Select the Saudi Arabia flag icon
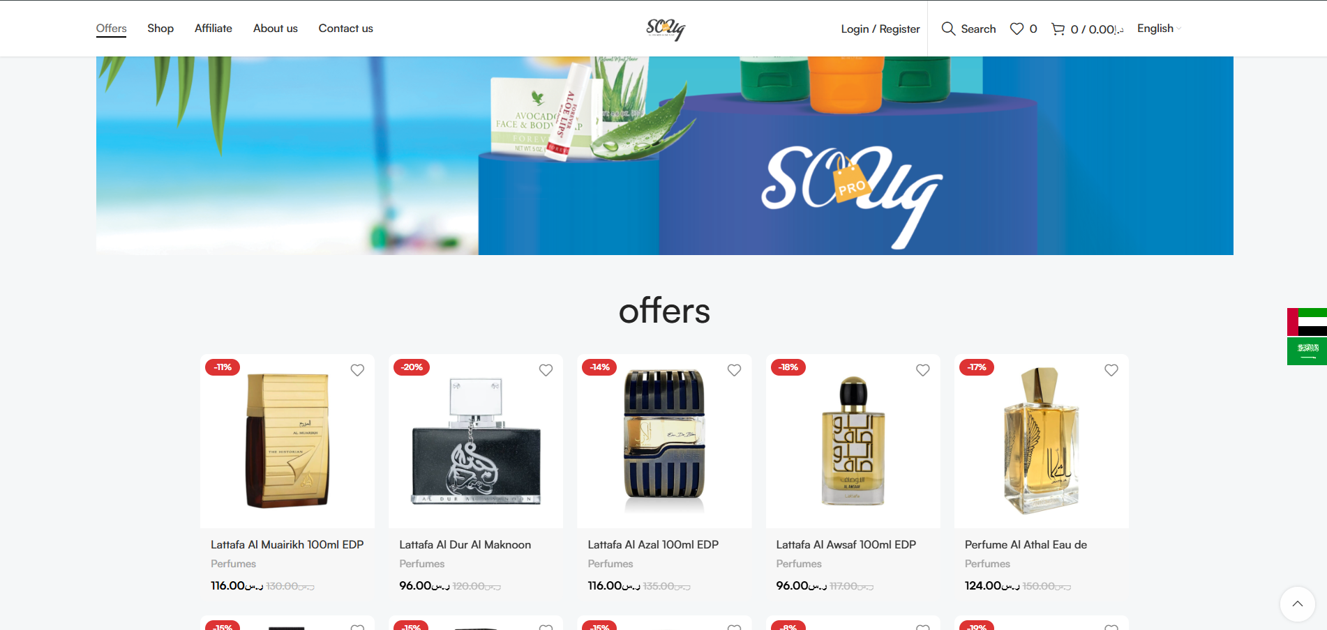The image size is (1327, 630). point(1307,351)
